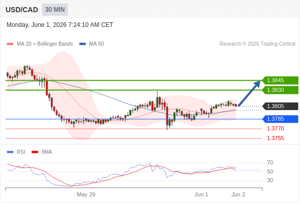This screenshot has height=203, width=300.
Task: Click the blue MA 50 legend swatch
Action: pos(82,44)
